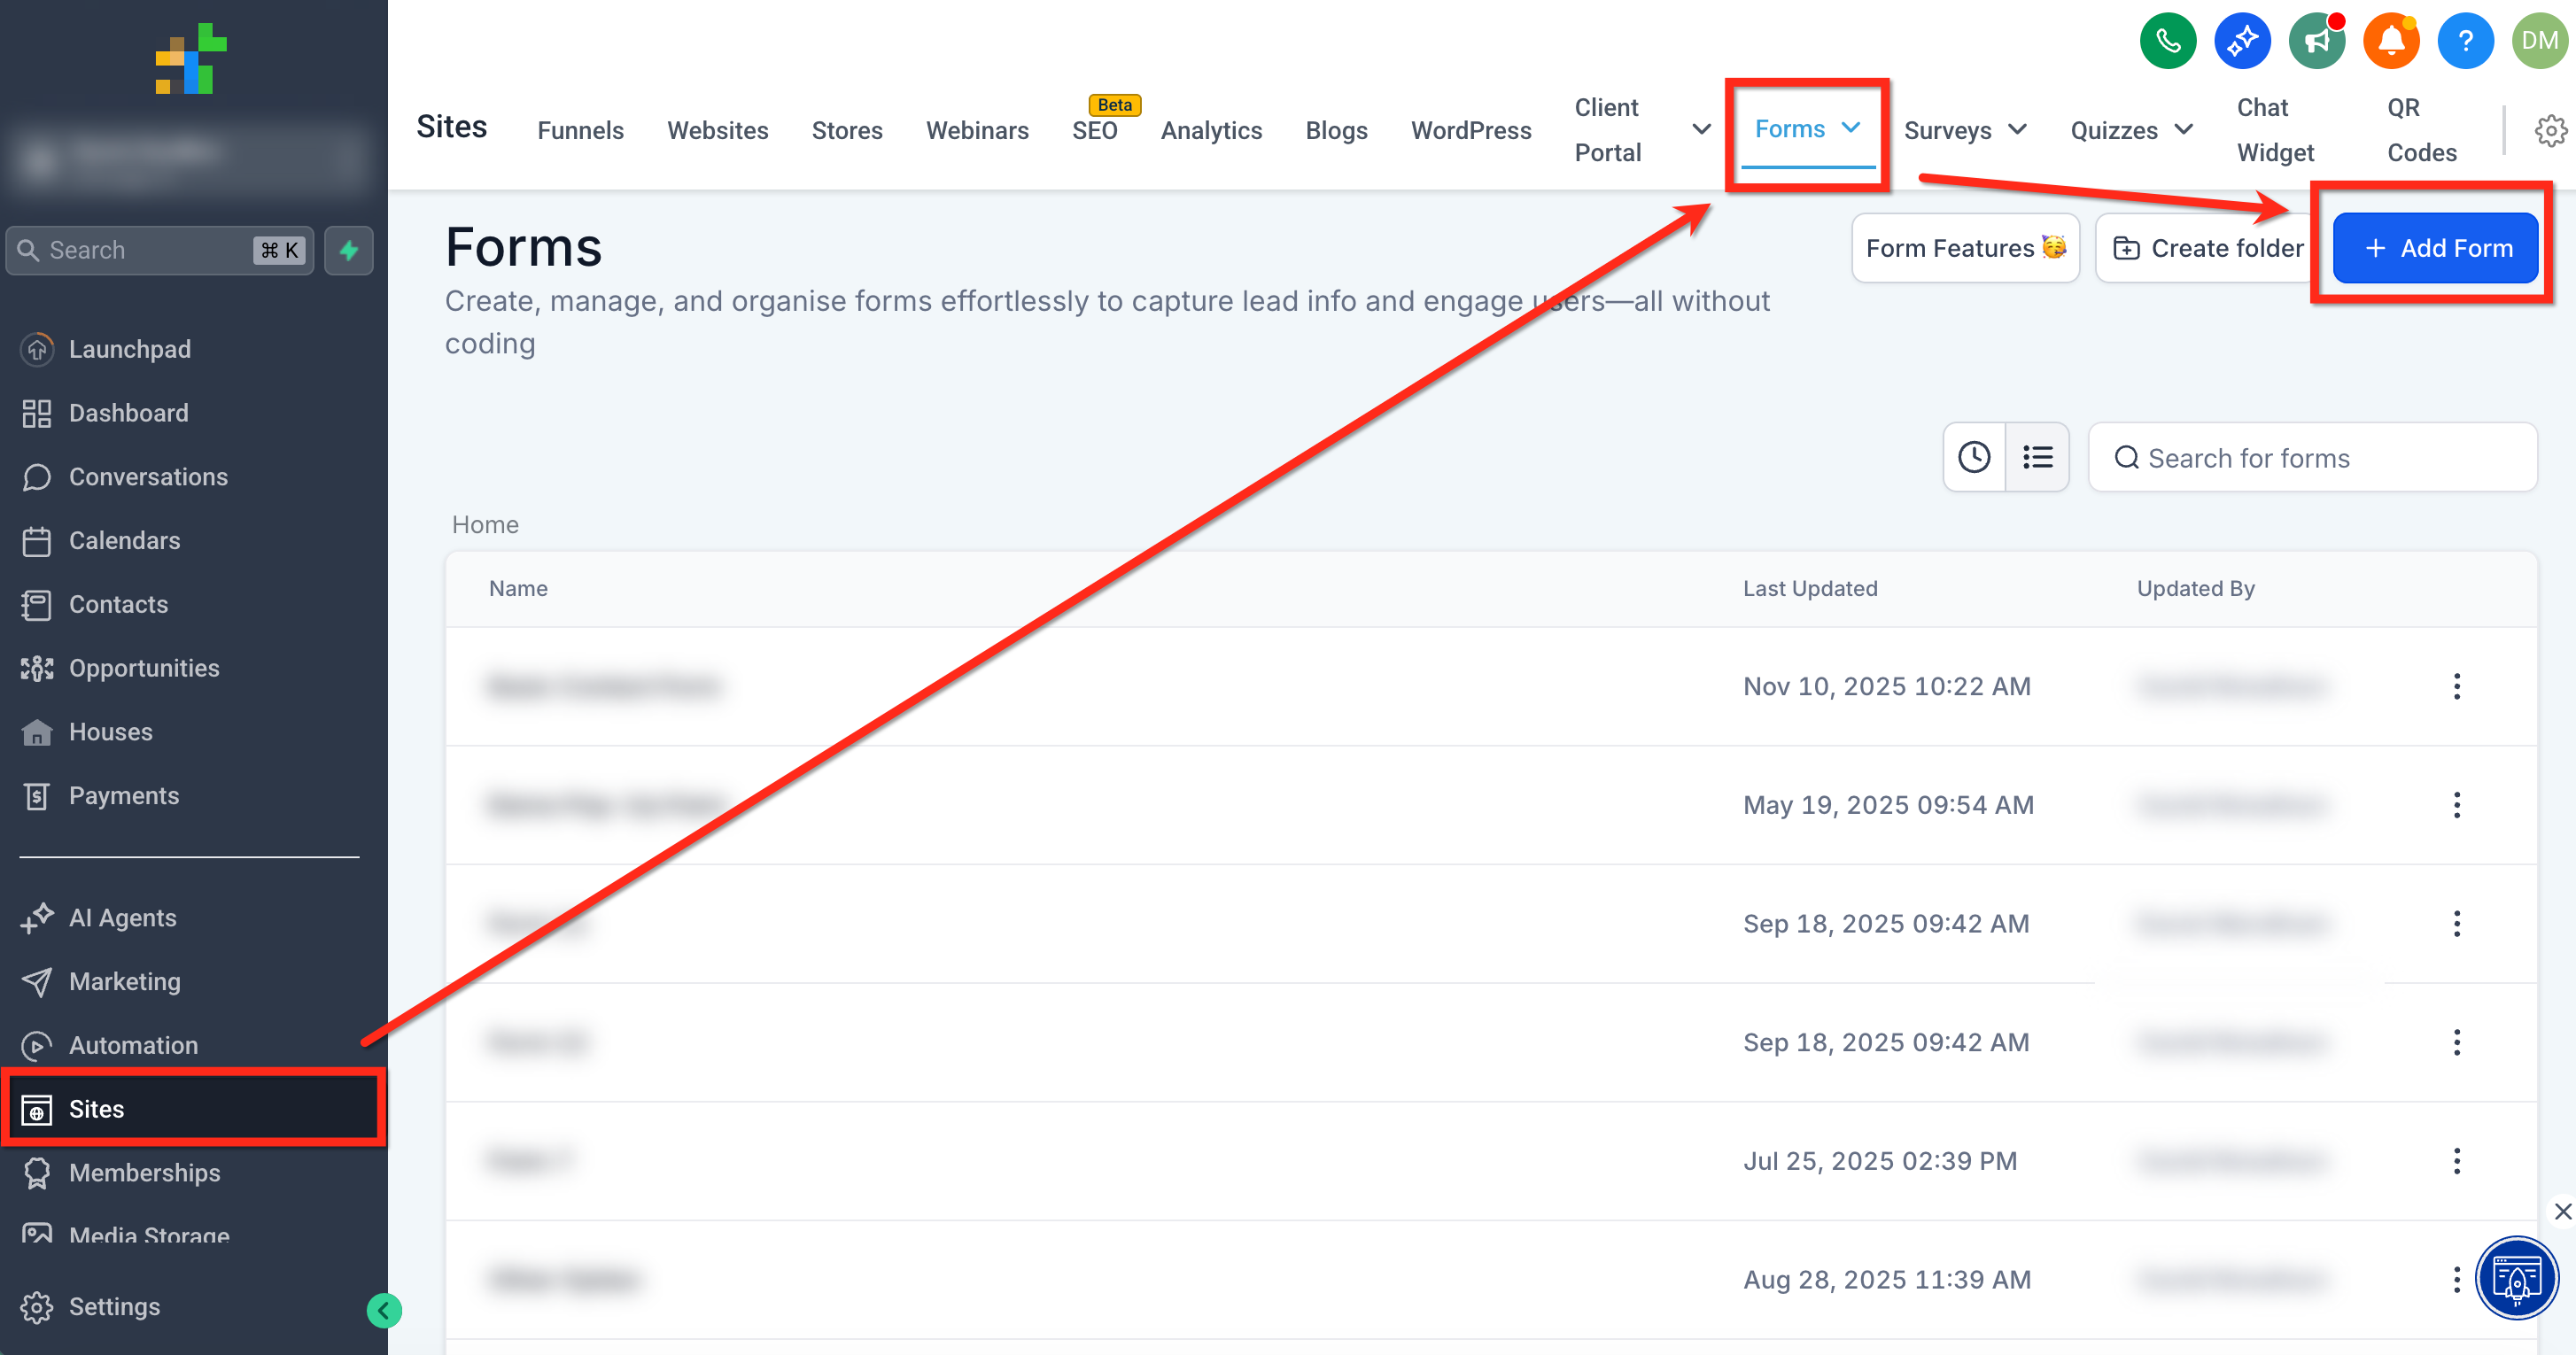2576x1355 pixels.
Task: Open the rocket launch widget icon
Action: click(x=2516, y=1278)
